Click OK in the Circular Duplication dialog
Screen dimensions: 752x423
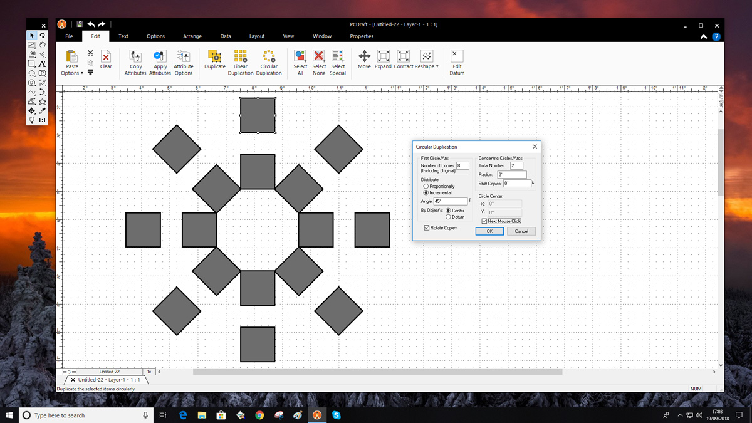pos(489,231)
